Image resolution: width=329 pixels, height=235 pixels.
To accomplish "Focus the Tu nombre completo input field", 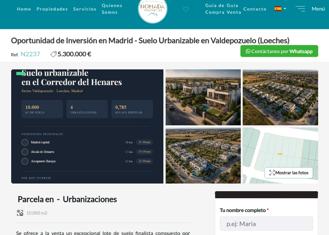I will [x=266, y=224].
